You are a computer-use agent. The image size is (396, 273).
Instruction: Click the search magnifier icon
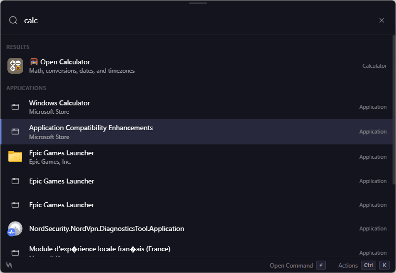13,20
